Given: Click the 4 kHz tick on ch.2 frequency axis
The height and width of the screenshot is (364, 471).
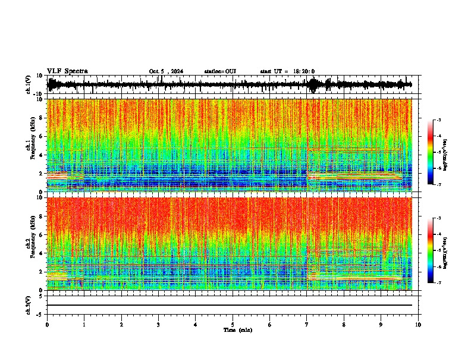Looking at the screenshot, I should coord(41,253).
